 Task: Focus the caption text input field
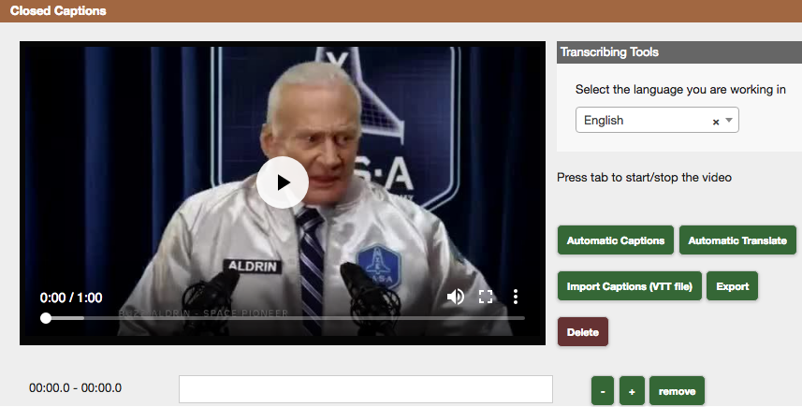(x=366, y=389)
